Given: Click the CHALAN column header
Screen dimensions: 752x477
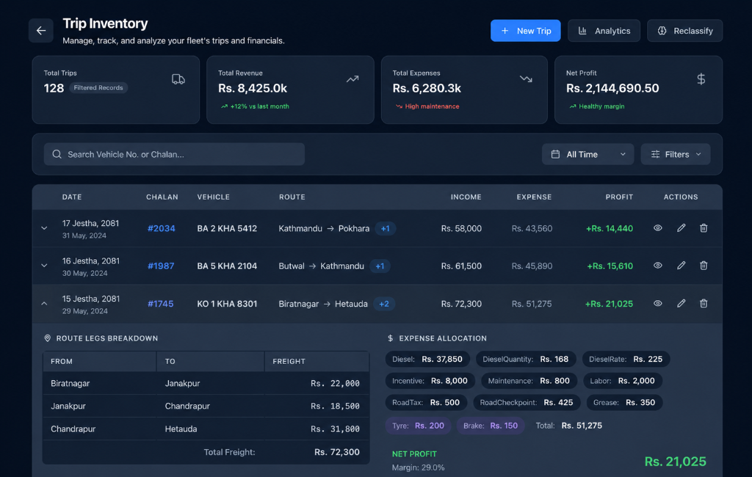Looking at the screenshot, I should coord(162,197).
